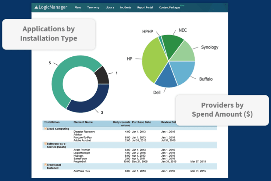The width and height of the screenshot is (271, 181).
Task: Open the Library menu
Action: click(x=110, y=7)
